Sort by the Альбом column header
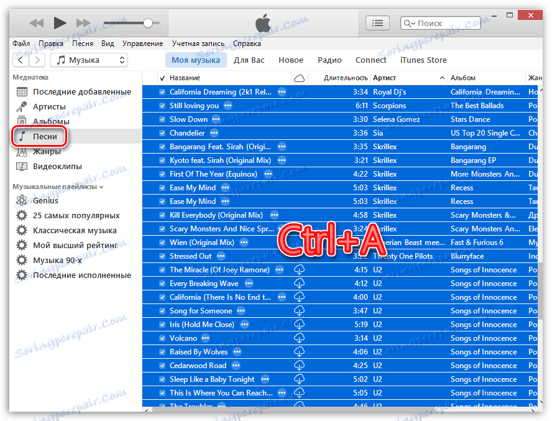The width and height of the screenshot is (552, 421). 487,78
